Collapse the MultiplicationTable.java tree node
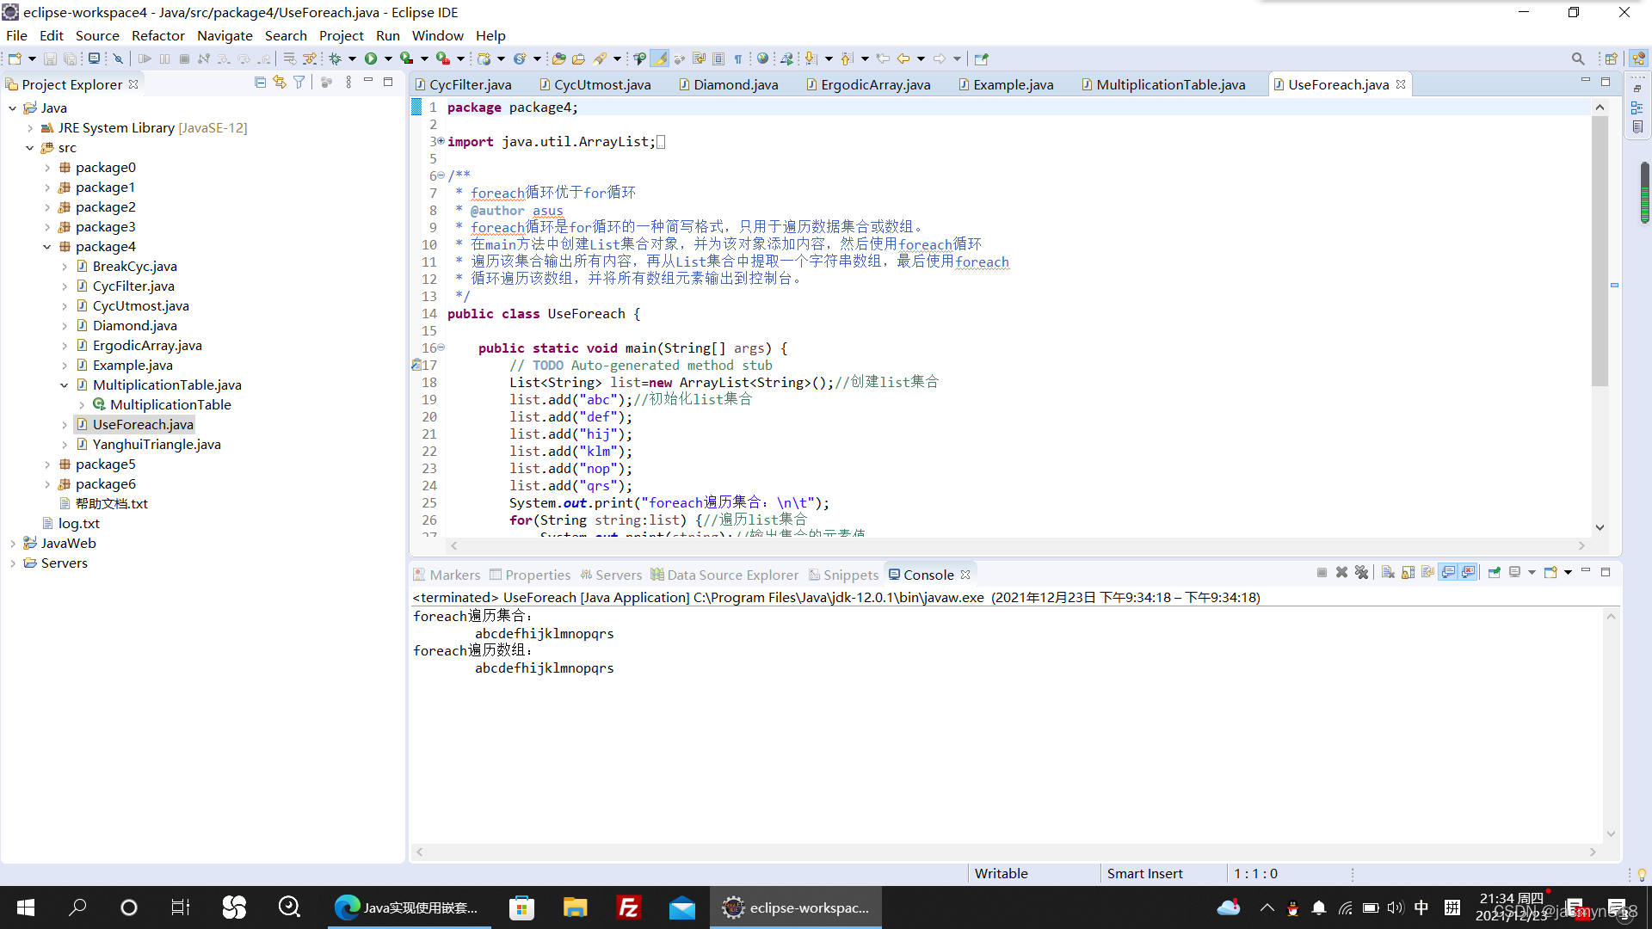Viewport: 1652px width, 929px height. click(x=65, y=385)
